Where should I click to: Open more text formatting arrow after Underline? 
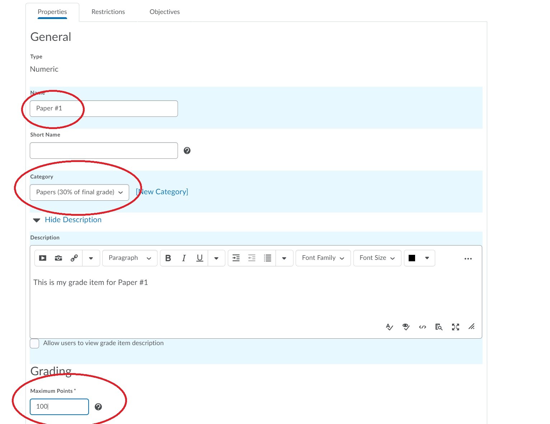click(216, 258)
